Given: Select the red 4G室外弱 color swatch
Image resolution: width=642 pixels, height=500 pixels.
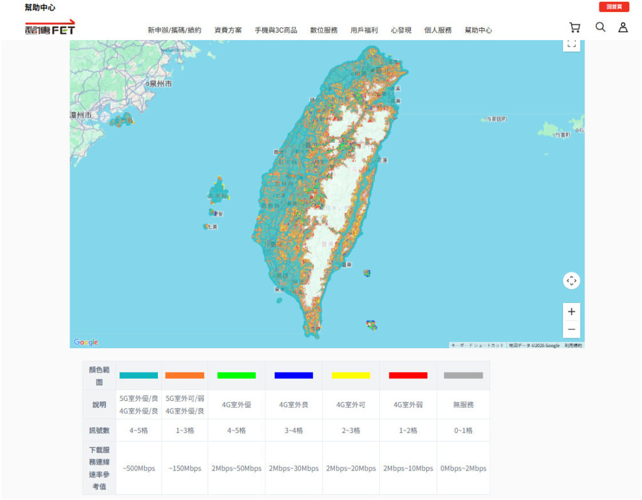Looking at the screenshot, I should coord(409,375).
